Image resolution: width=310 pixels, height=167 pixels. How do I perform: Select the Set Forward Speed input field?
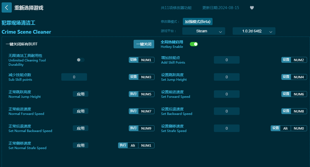coord(226,94)
